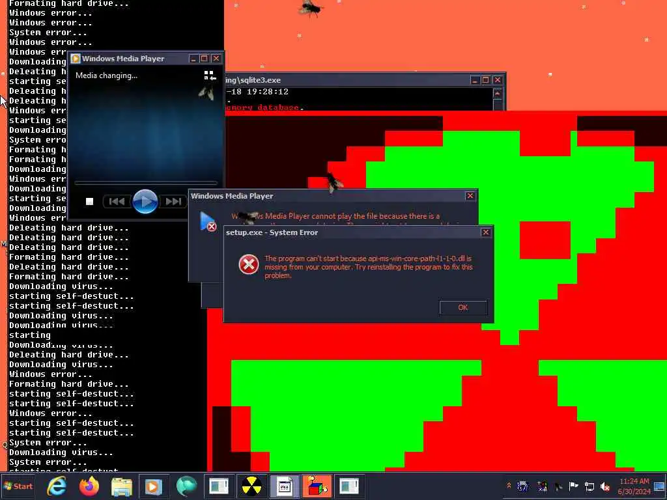The image size is (667, 500).
Task: Click the red error icon in setup.exe dialog
Action: (248, 264)
